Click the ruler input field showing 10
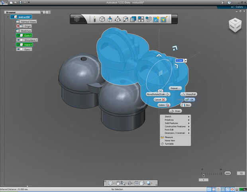 pos(241,173)
